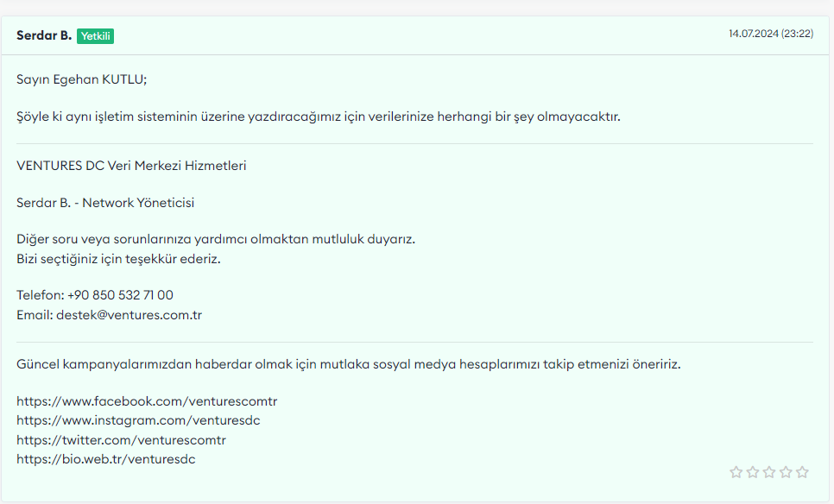Click the reply sentence about işletim sisteminin
This screenshot has width=834, height=504.
pos(319,117)
